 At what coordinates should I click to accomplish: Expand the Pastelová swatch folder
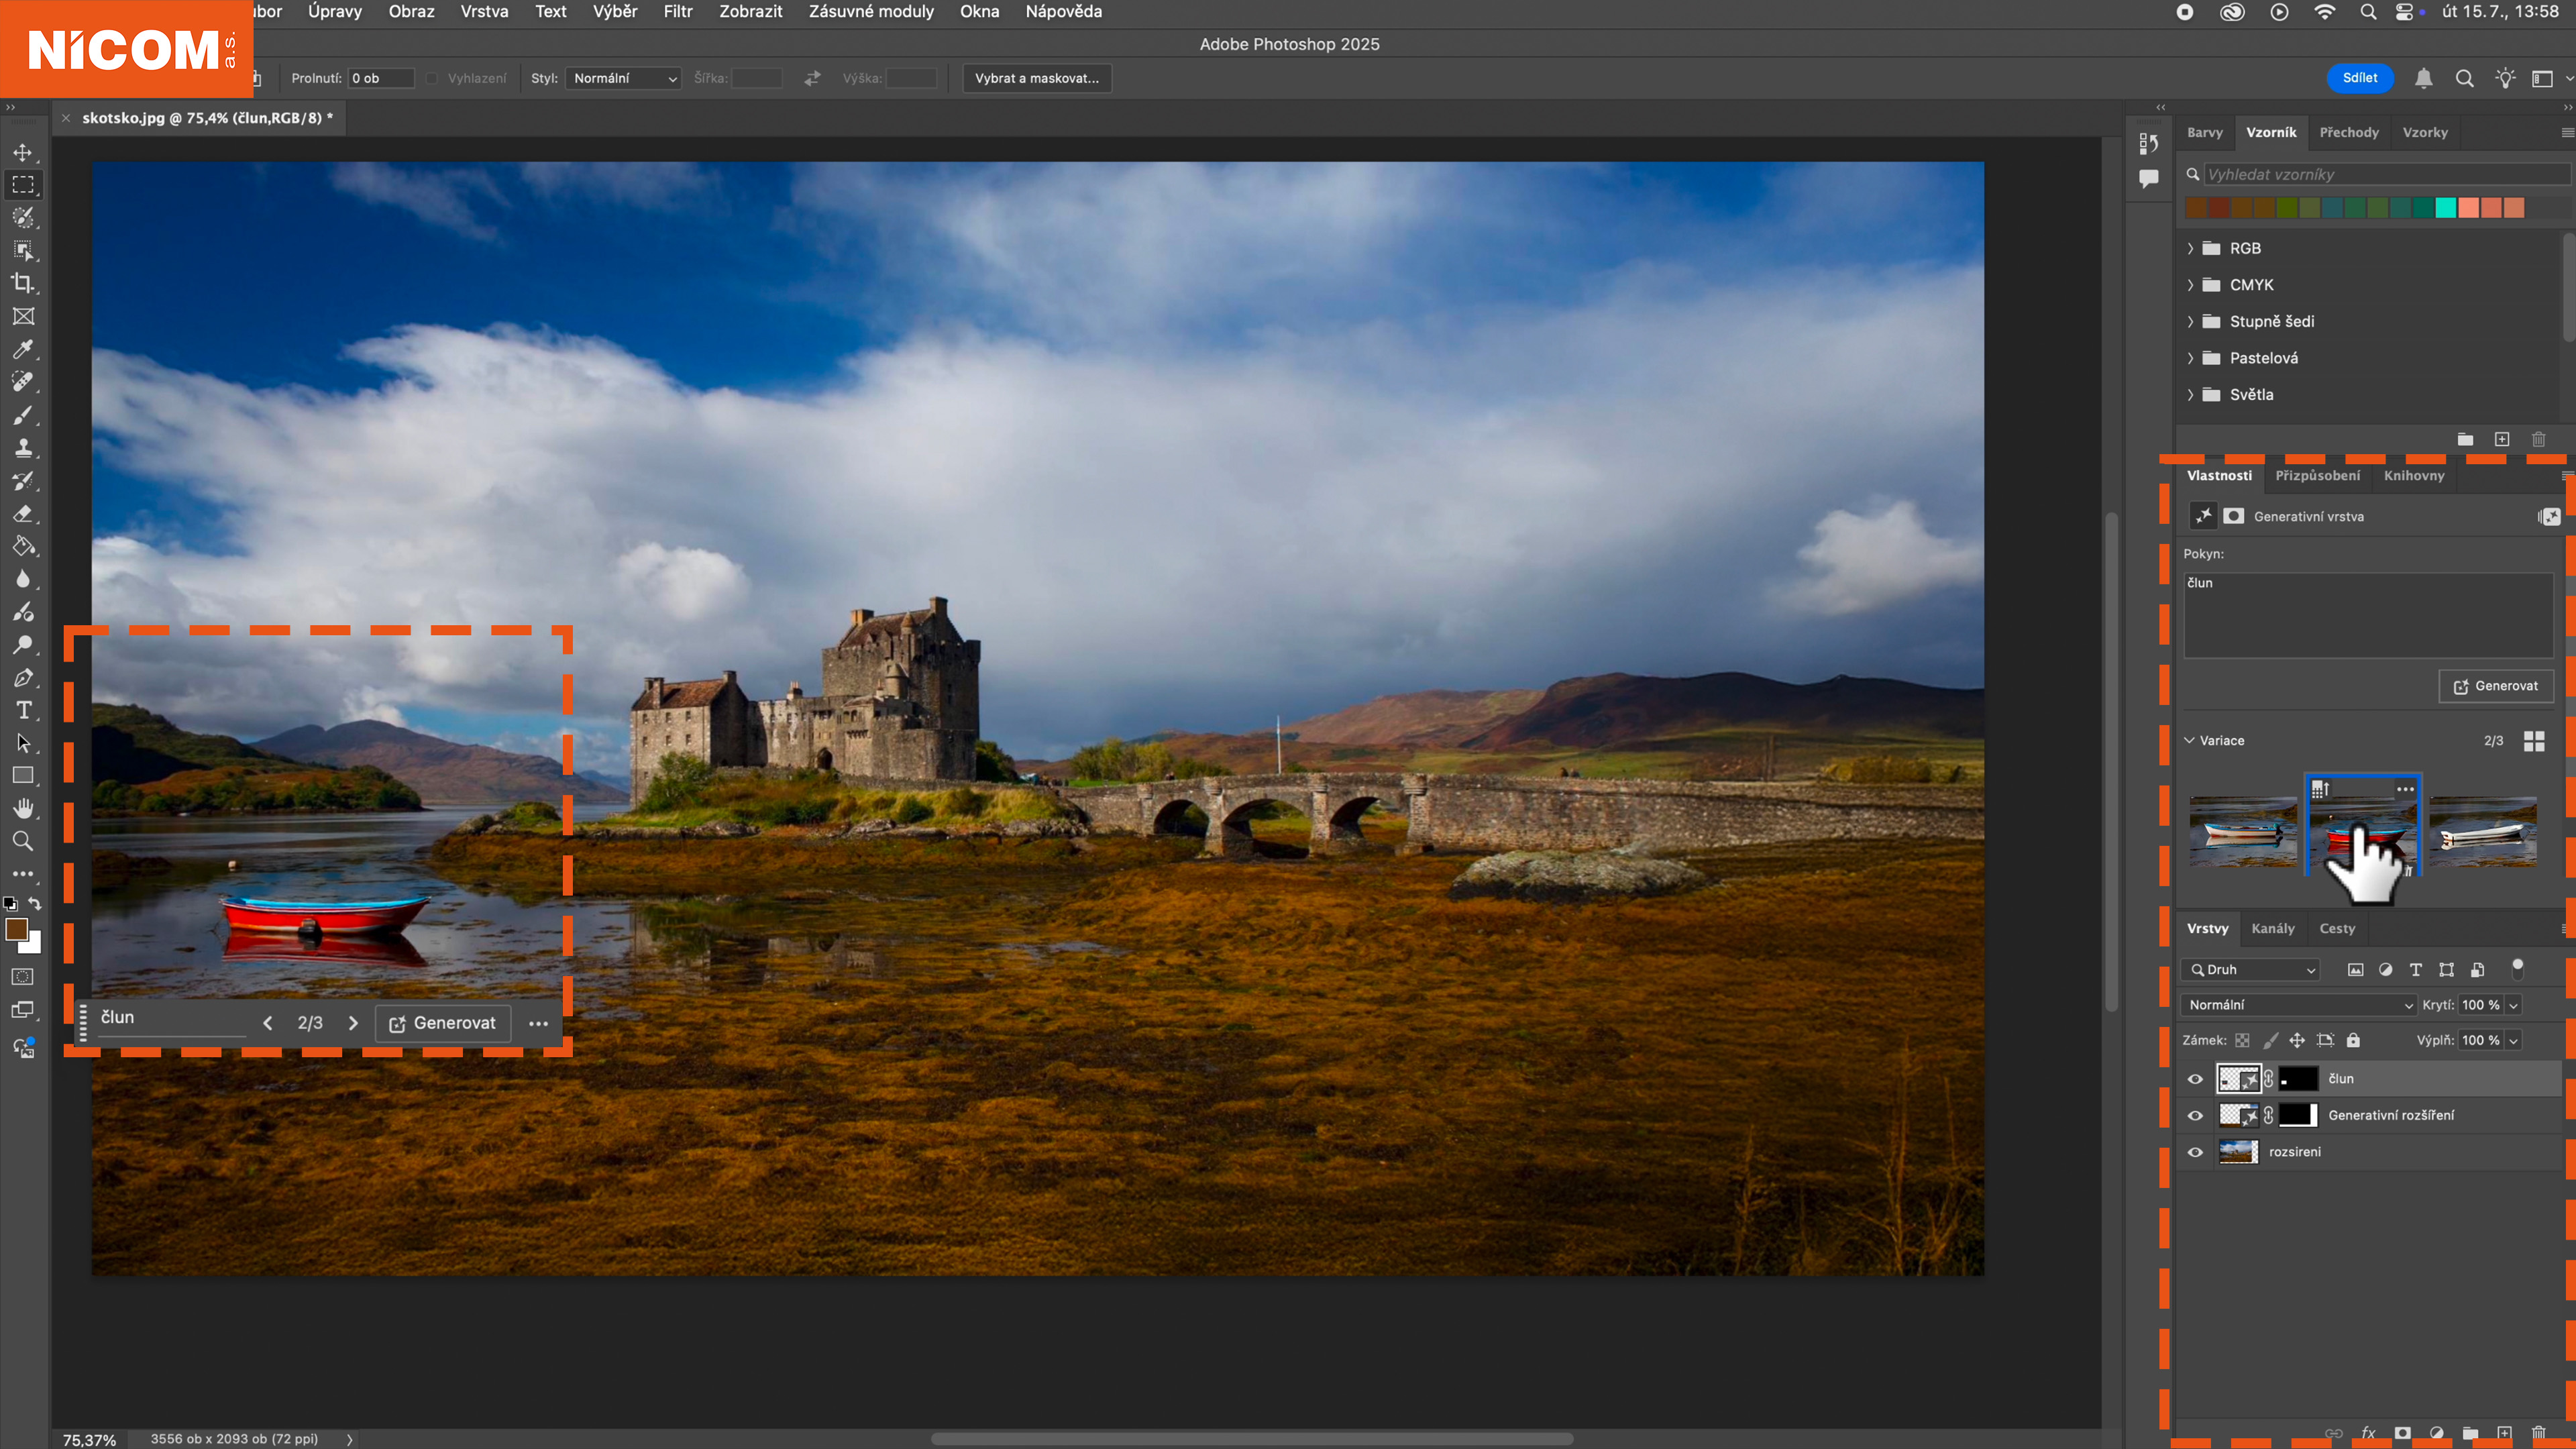pos(2190,358)
